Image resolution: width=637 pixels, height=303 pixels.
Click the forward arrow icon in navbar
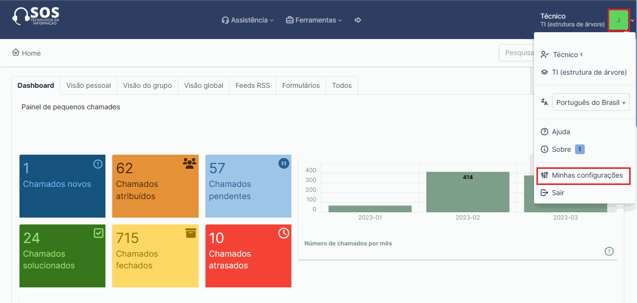pyautogui.click(x=358, y=20)
